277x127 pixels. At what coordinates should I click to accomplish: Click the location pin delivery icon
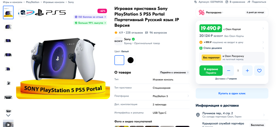pyautogui.click(x=198, y=115)
